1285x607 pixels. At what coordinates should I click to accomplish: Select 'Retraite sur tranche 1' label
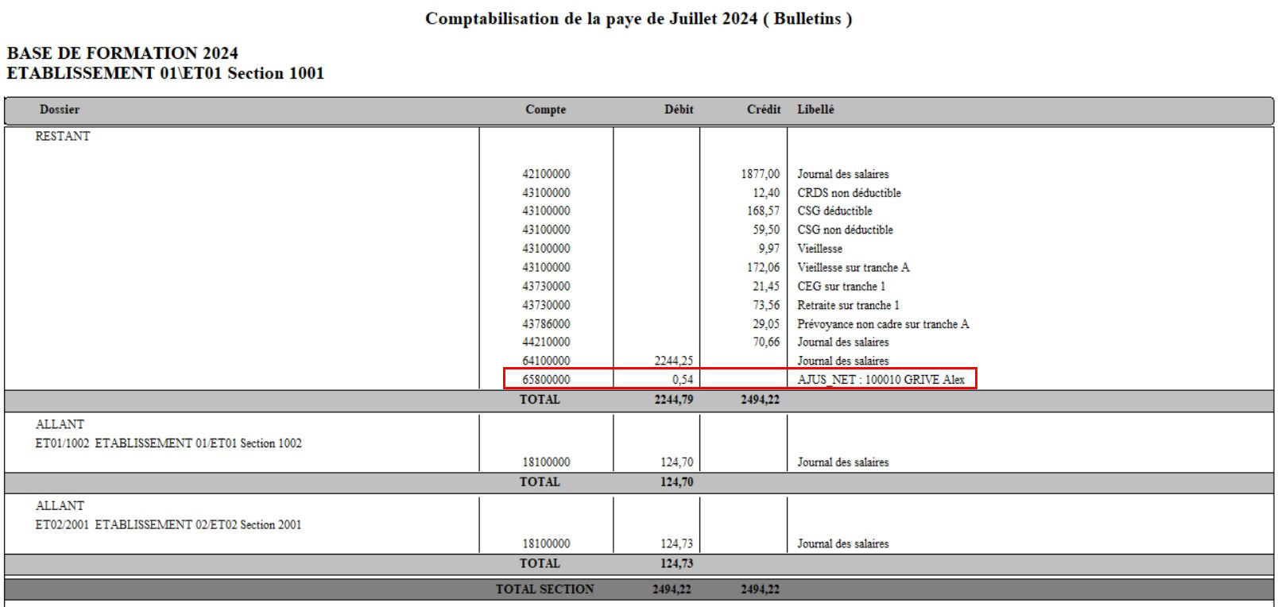click(x=848, y=305)
